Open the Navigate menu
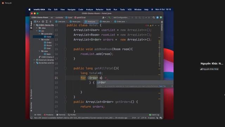 coord(71,10)
